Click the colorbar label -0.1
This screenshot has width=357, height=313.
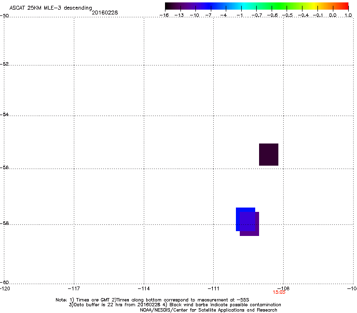pyautogui.click(x=318, y=15)
